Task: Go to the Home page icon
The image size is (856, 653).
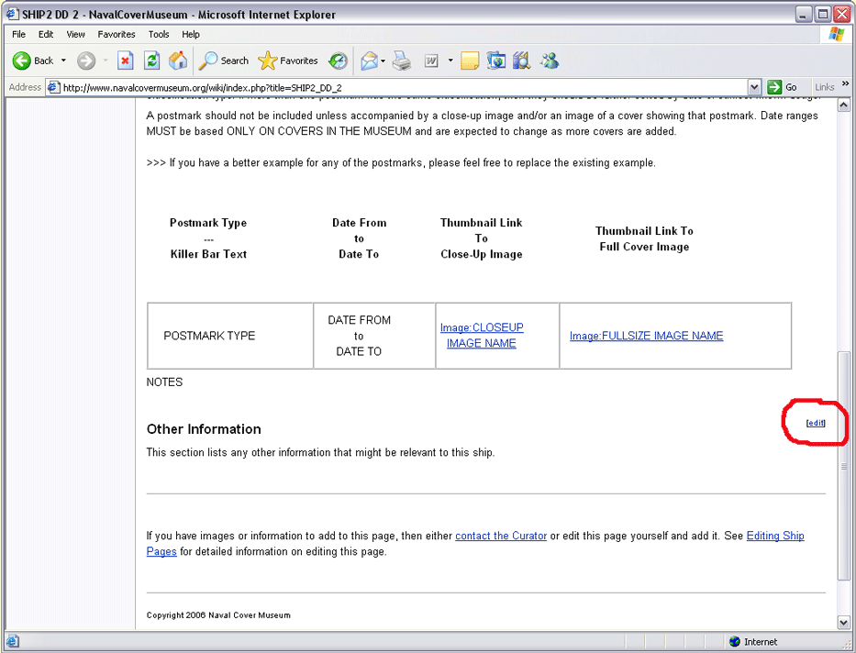Action: pos(178,61)
